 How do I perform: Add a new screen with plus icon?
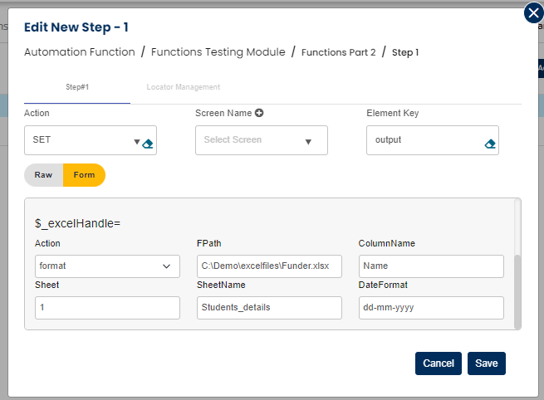tap(259, 113)
